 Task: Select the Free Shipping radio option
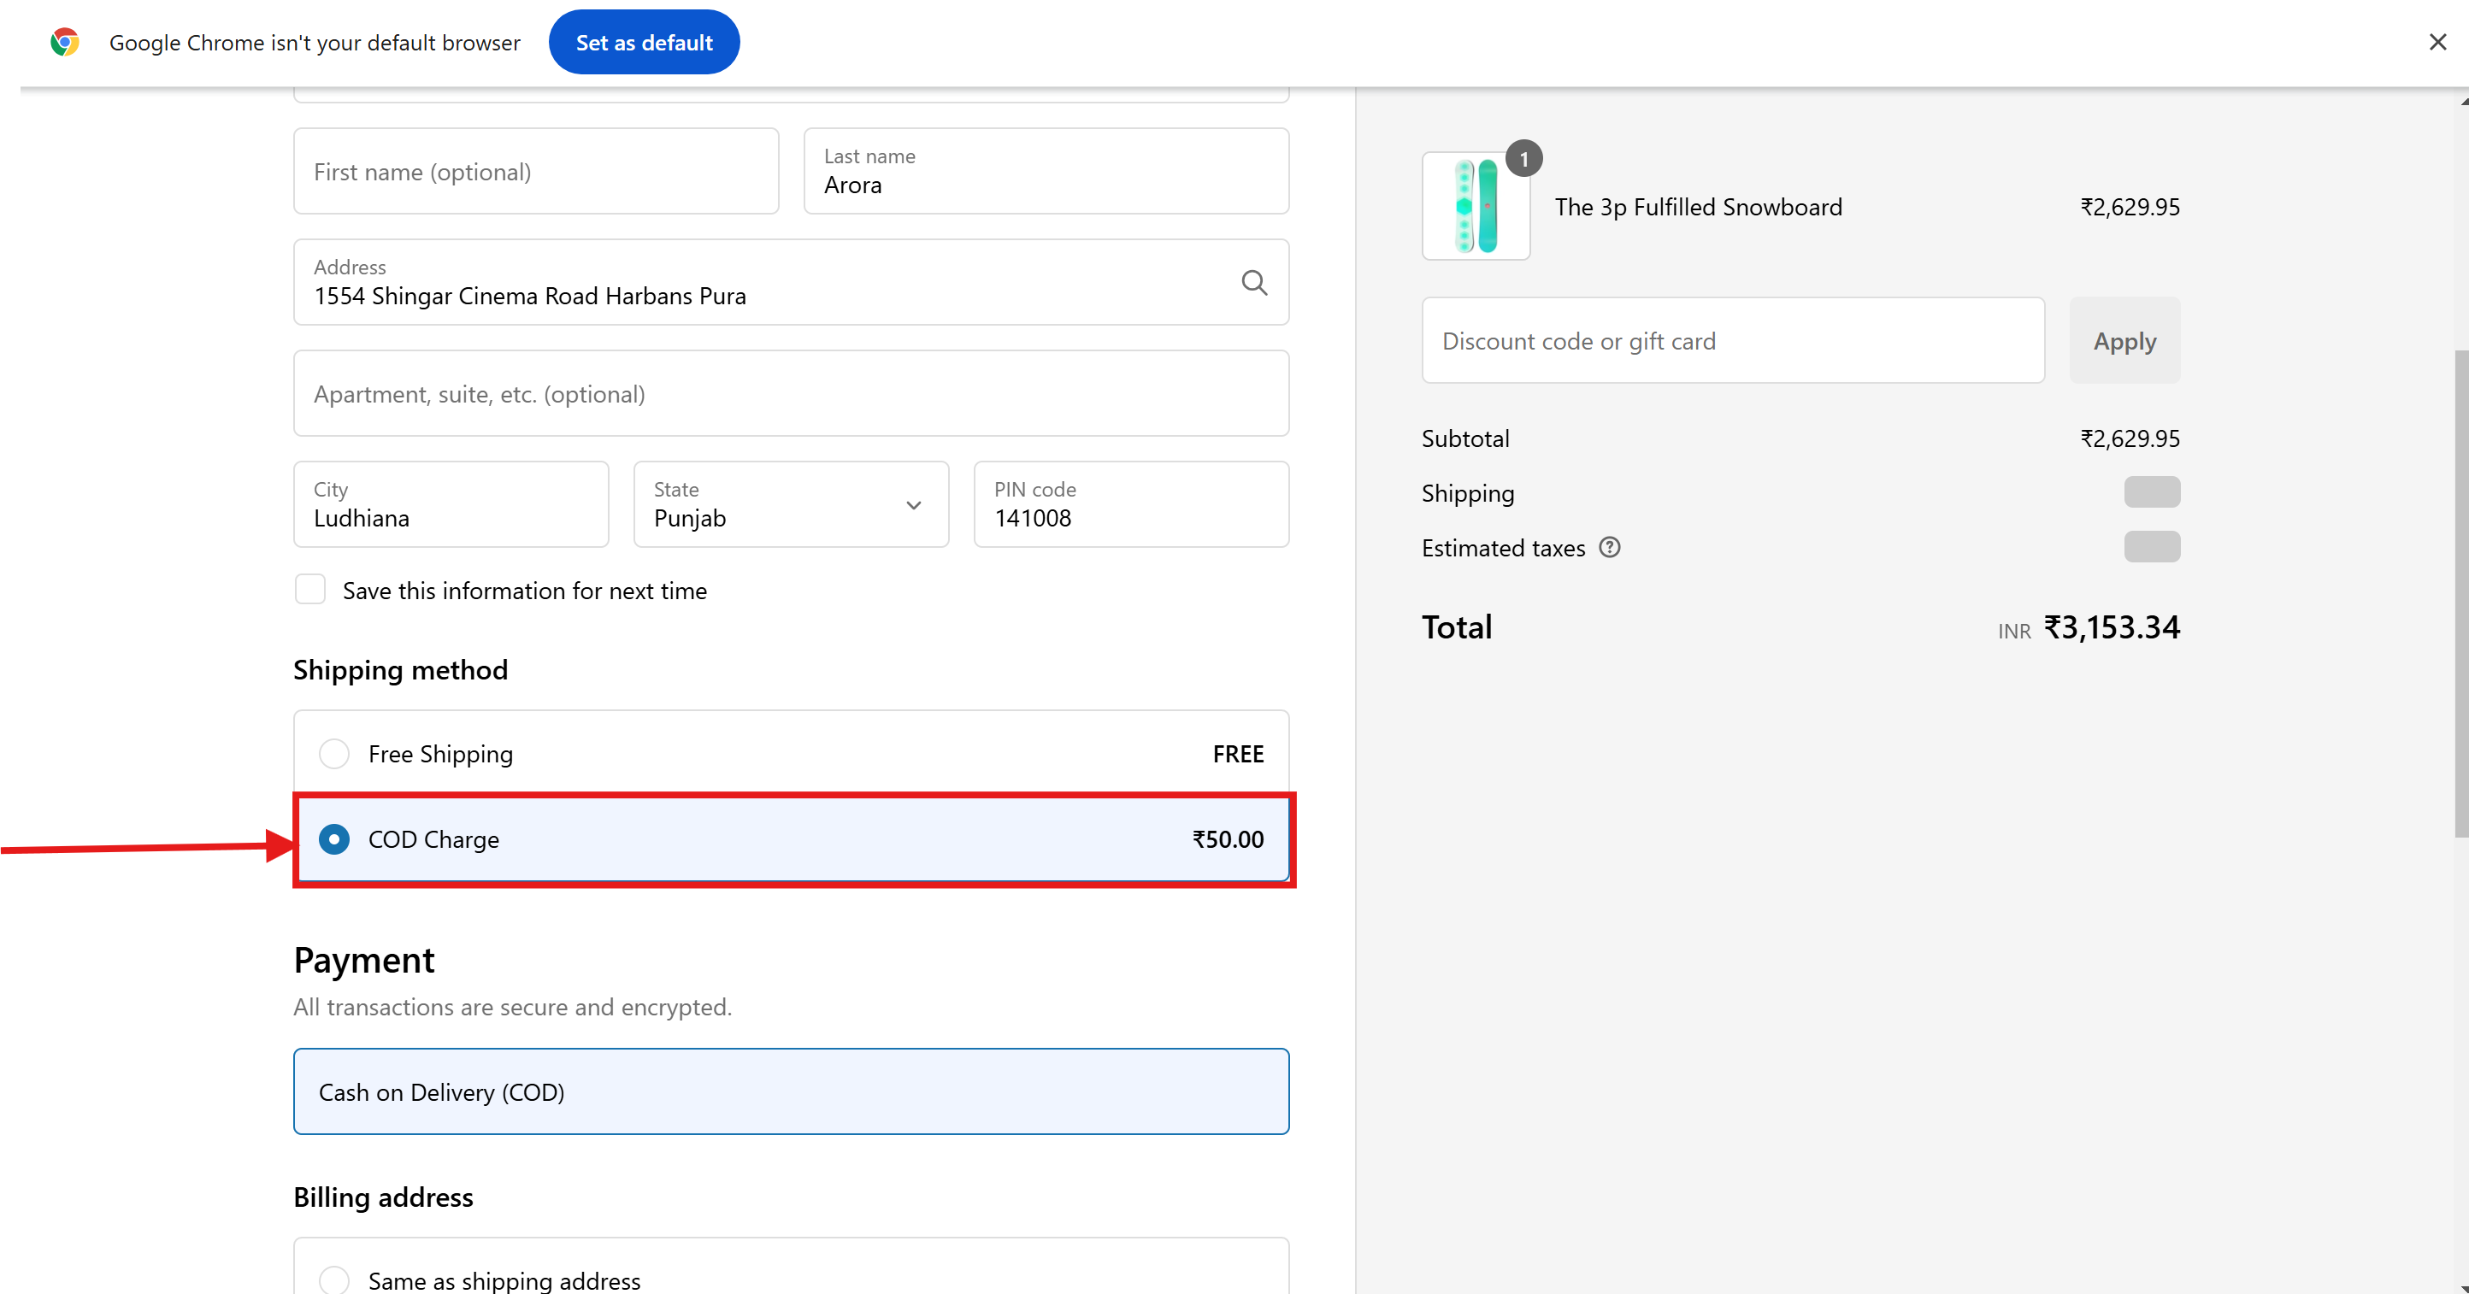(x=333, y=753)
